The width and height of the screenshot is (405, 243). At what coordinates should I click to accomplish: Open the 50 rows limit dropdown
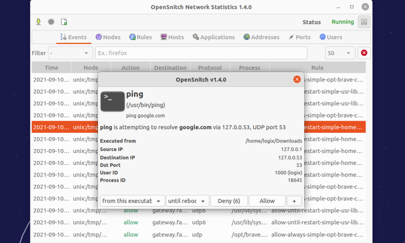(x=340, y=53)
